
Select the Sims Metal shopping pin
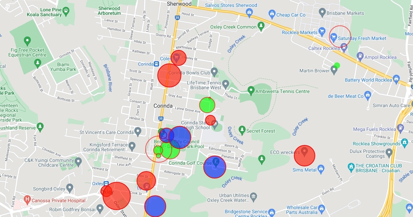(x=321, y=168)
